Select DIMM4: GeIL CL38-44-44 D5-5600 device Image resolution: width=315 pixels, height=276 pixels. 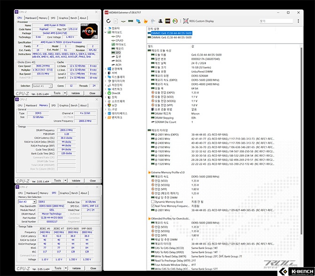[x=170, y=37]
